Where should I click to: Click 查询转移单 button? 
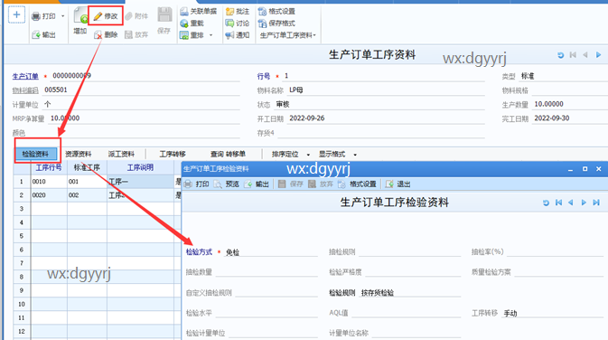228,154
